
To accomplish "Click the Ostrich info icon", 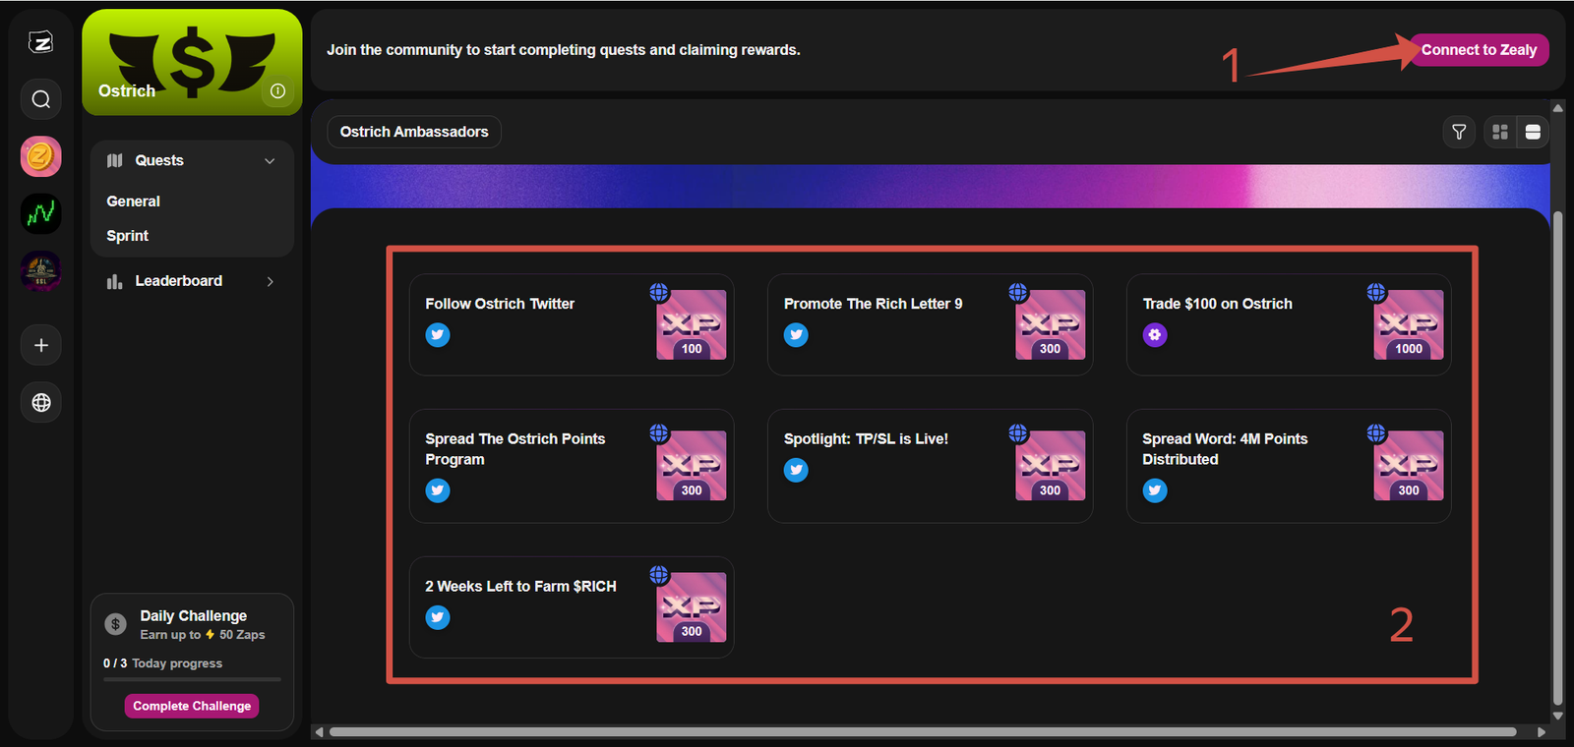I will [x=277, y=91].
